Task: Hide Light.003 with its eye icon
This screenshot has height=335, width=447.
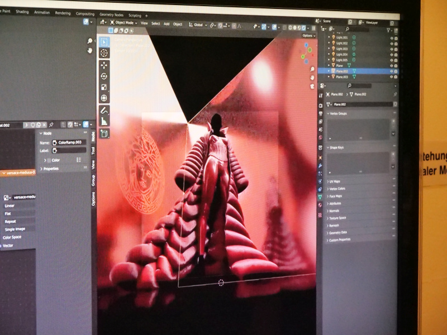Action: pyautogui.click(x=392, y=49)
